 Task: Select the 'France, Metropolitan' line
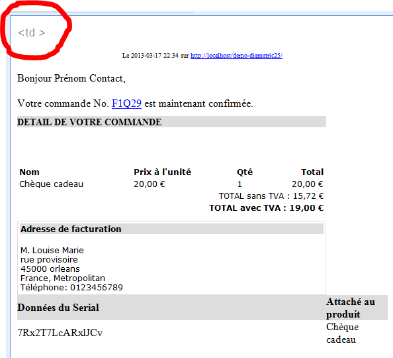(63, 278)
